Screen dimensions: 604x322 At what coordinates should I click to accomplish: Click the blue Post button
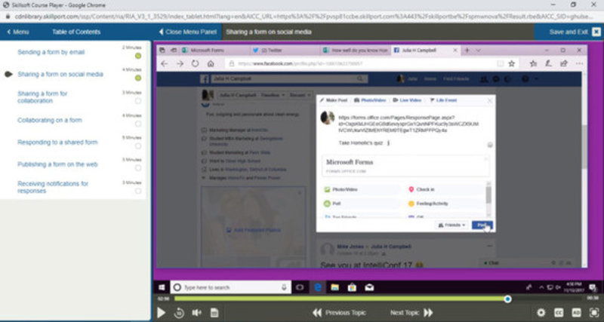point(482,225)
